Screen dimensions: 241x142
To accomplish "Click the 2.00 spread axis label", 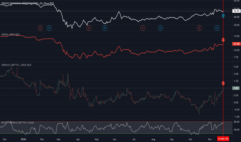I will [x=236, y=74].
